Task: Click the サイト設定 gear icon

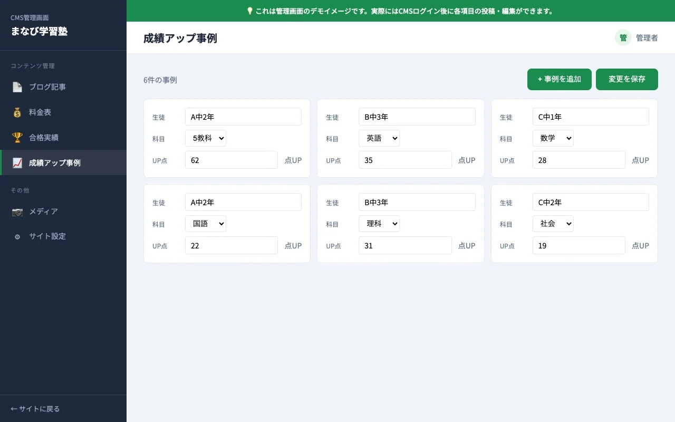Action: coord(17,236)
